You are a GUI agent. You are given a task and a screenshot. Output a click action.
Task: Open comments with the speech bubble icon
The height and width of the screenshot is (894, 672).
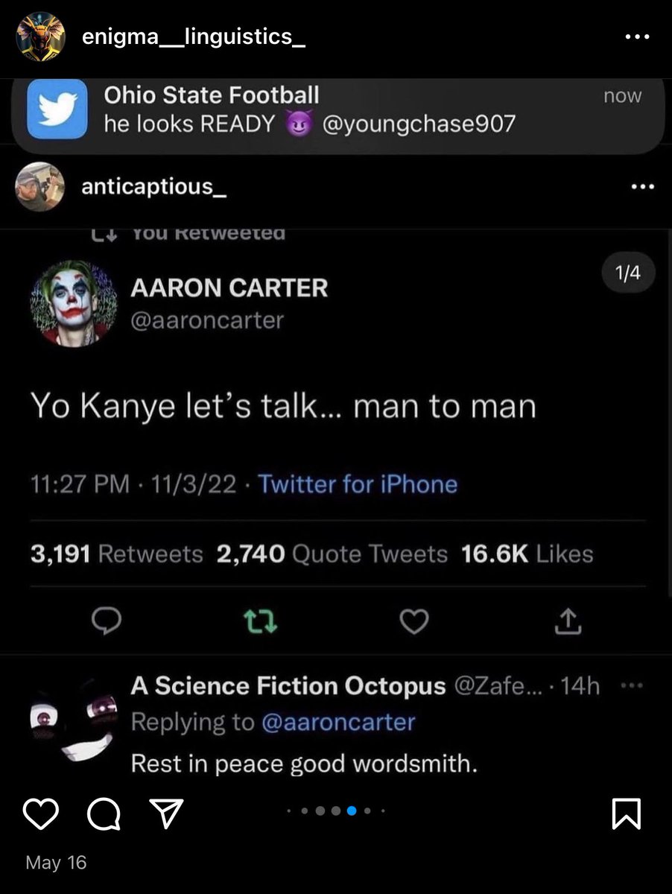[104, 813]
